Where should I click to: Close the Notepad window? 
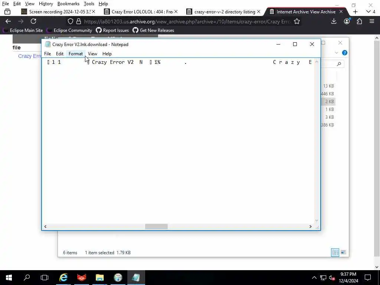312,44
